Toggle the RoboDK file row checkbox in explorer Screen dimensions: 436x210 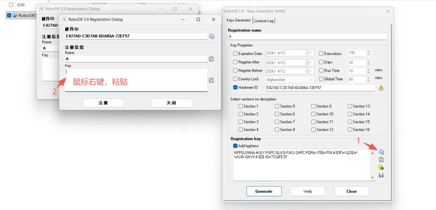(x=9, y=15)
